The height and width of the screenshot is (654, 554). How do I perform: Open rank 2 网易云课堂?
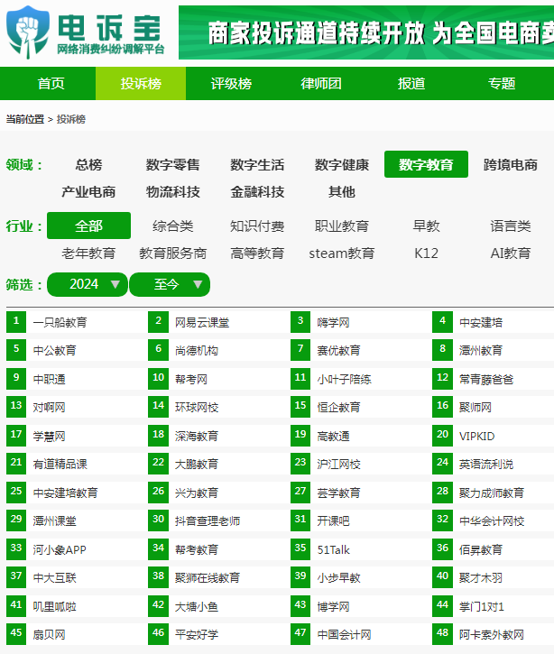tap(202, 322)
